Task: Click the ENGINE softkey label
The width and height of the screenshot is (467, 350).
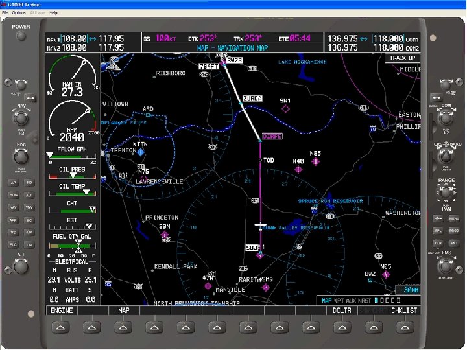Action: click(62, 310)
